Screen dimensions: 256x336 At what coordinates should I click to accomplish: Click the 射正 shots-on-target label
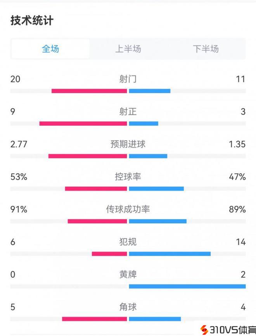[x=128, y=112]
